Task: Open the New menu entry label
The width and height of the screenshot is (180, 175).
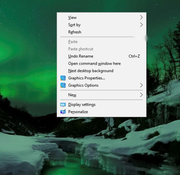Action: 72,95
